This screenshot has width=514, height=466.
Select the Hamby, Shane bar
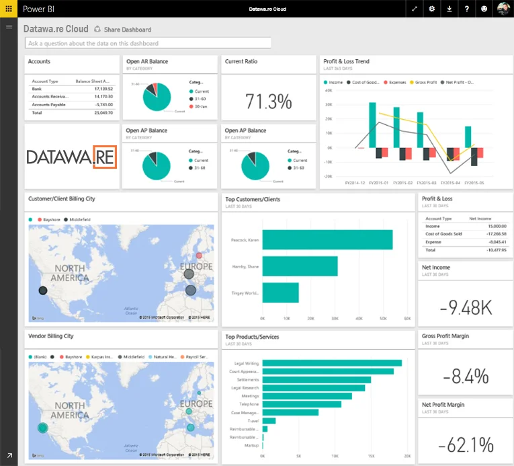300,266
